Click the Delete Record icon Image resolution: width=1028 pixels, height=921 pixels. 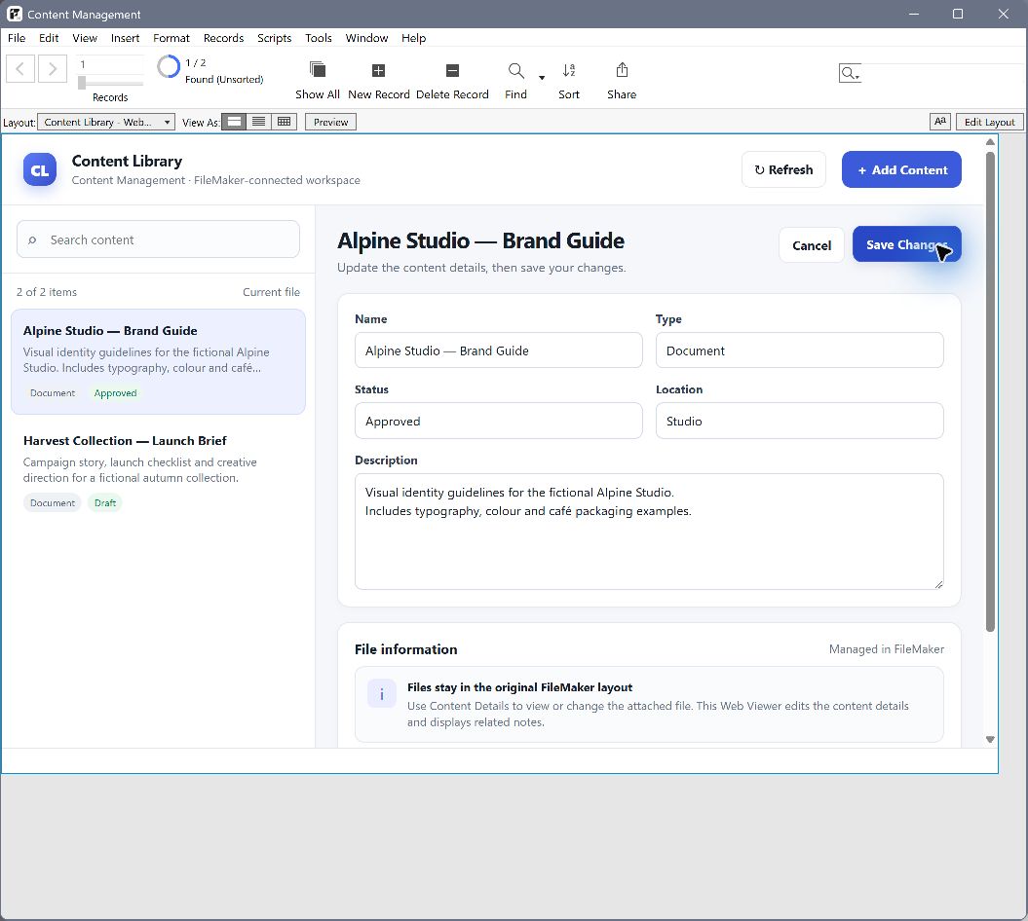point(452,70)
